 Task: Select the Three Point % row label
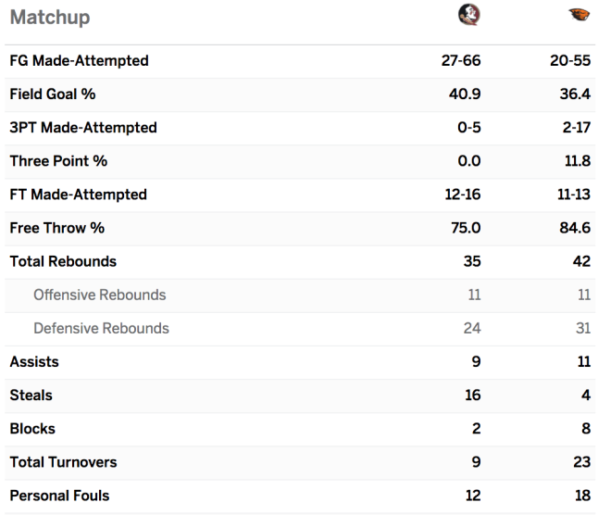pos(58,161)
